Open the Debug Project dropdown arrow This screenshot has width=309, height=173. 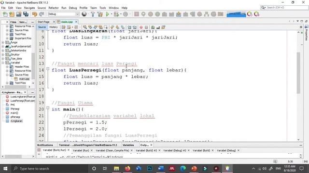[121, 14]
